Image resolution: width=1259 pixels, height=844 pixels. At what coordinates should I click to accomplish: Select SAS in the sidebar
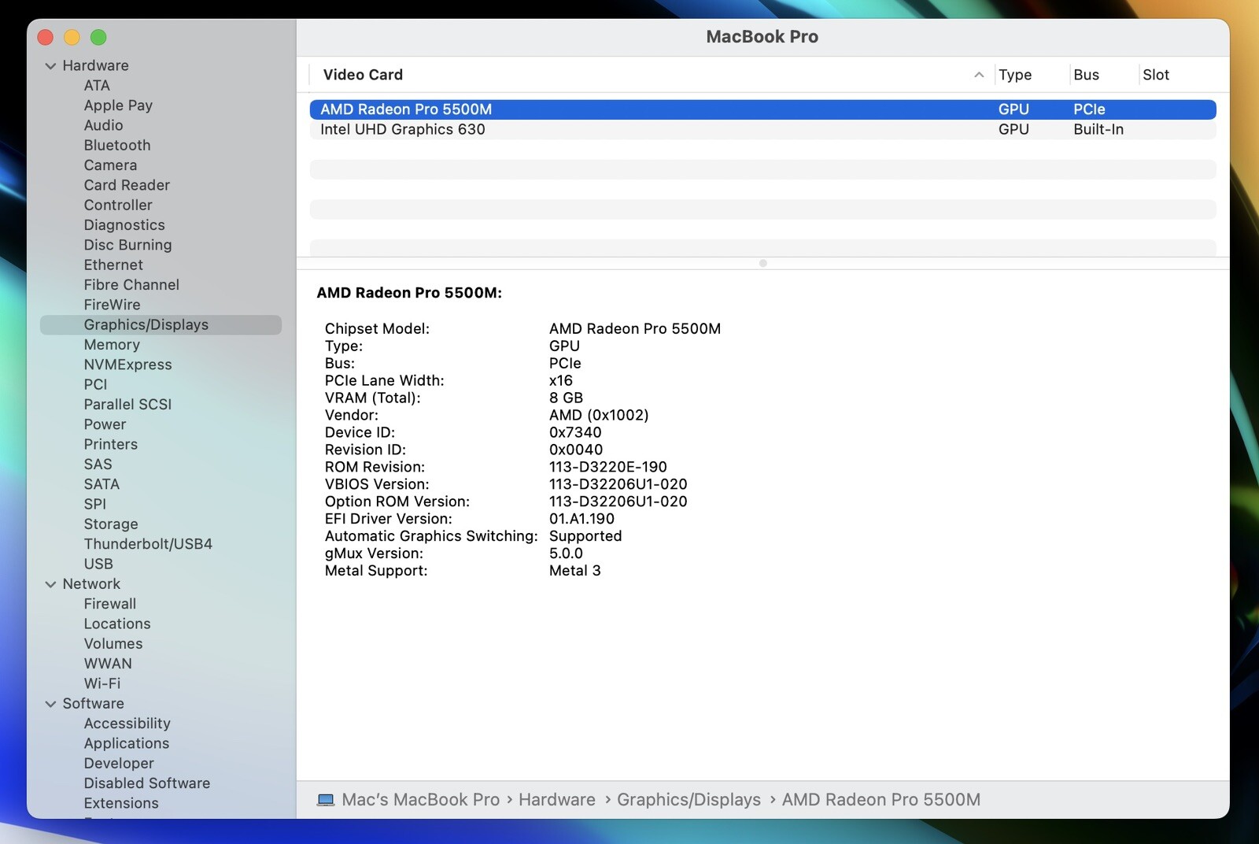[x=98, y=465]
